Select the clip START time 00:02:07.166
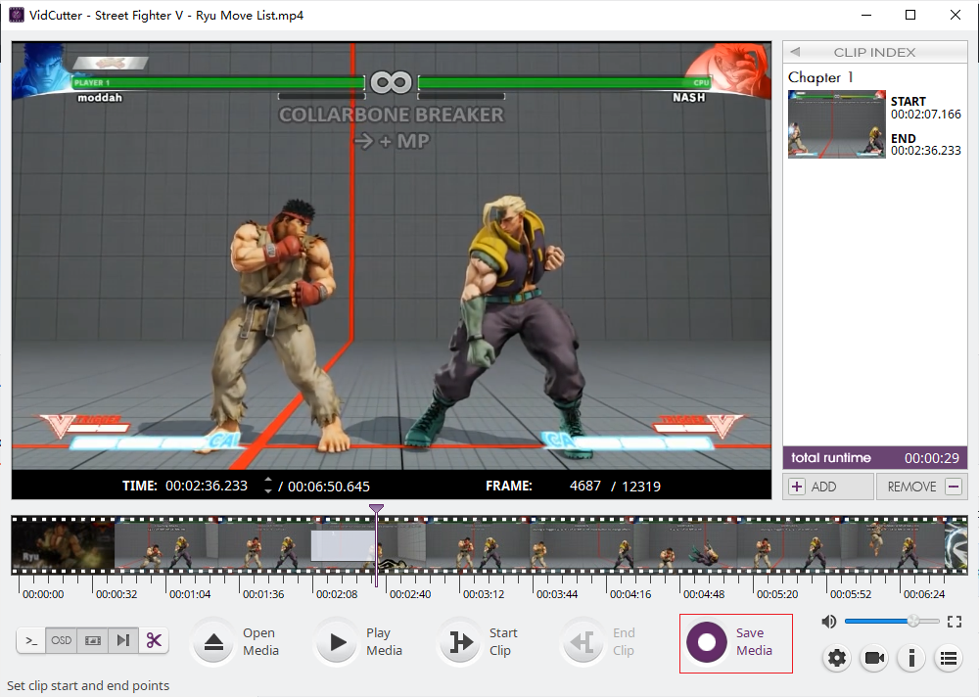This screenshot has width=979, height=697. point(925,115)
